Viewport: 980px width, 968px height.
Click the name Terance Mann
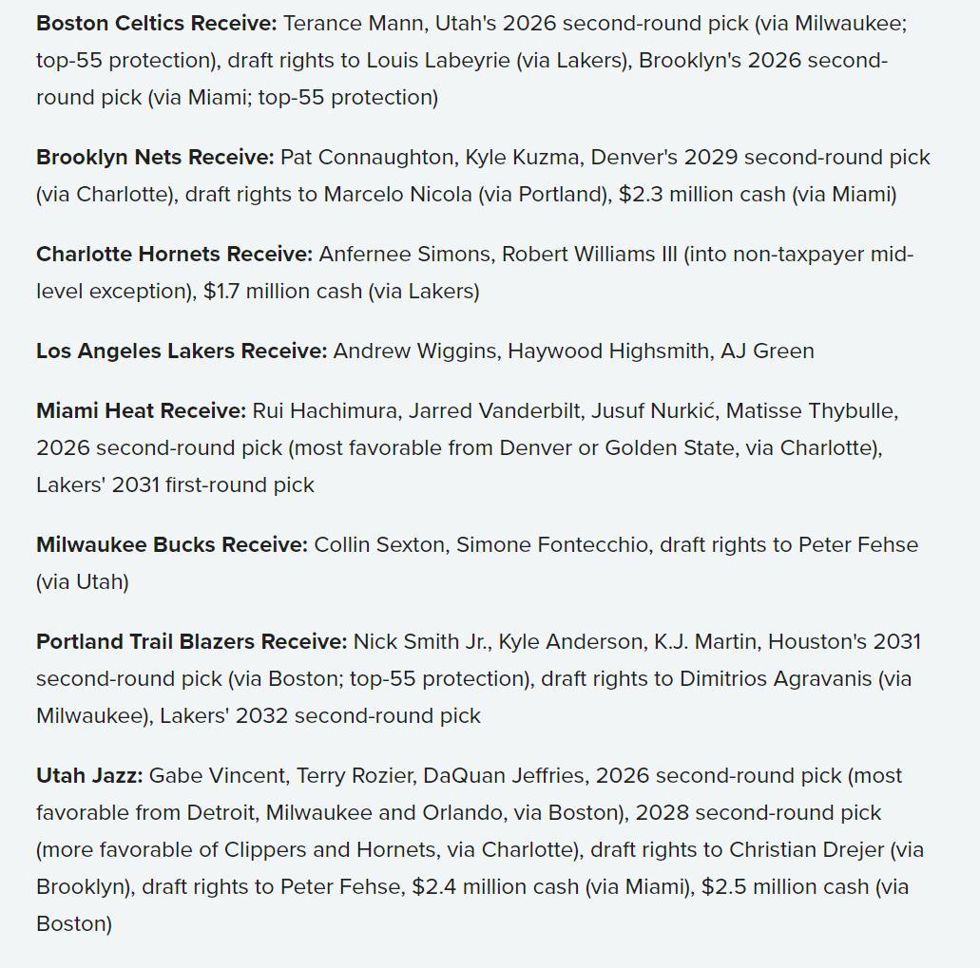[x=354, y=23]
